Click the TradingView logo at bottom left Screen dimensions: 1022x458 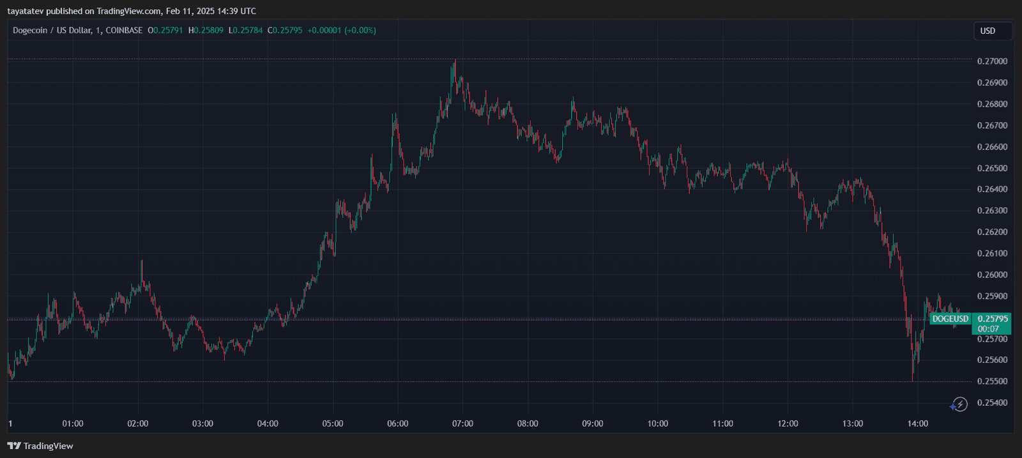[x=40, y=446]
